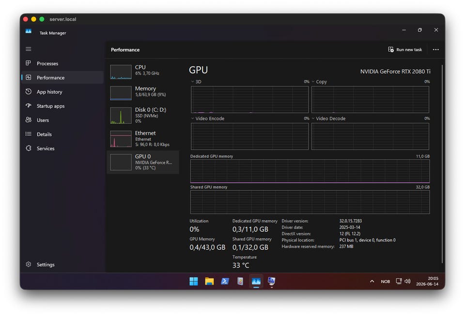
Task: Click the volume speaker tray icon
Action: [407, 281]
